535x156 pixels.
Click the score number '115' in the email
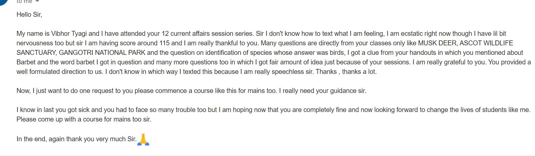(164, 43)
